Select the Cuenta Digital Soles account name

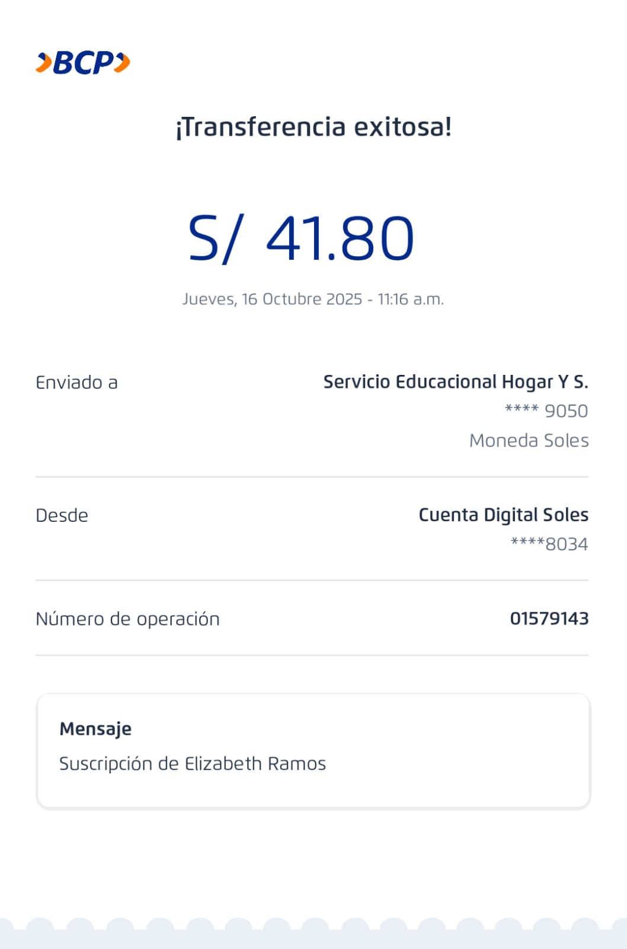point(503,515)
